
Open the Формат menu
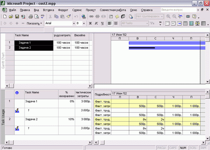[63, 10]
